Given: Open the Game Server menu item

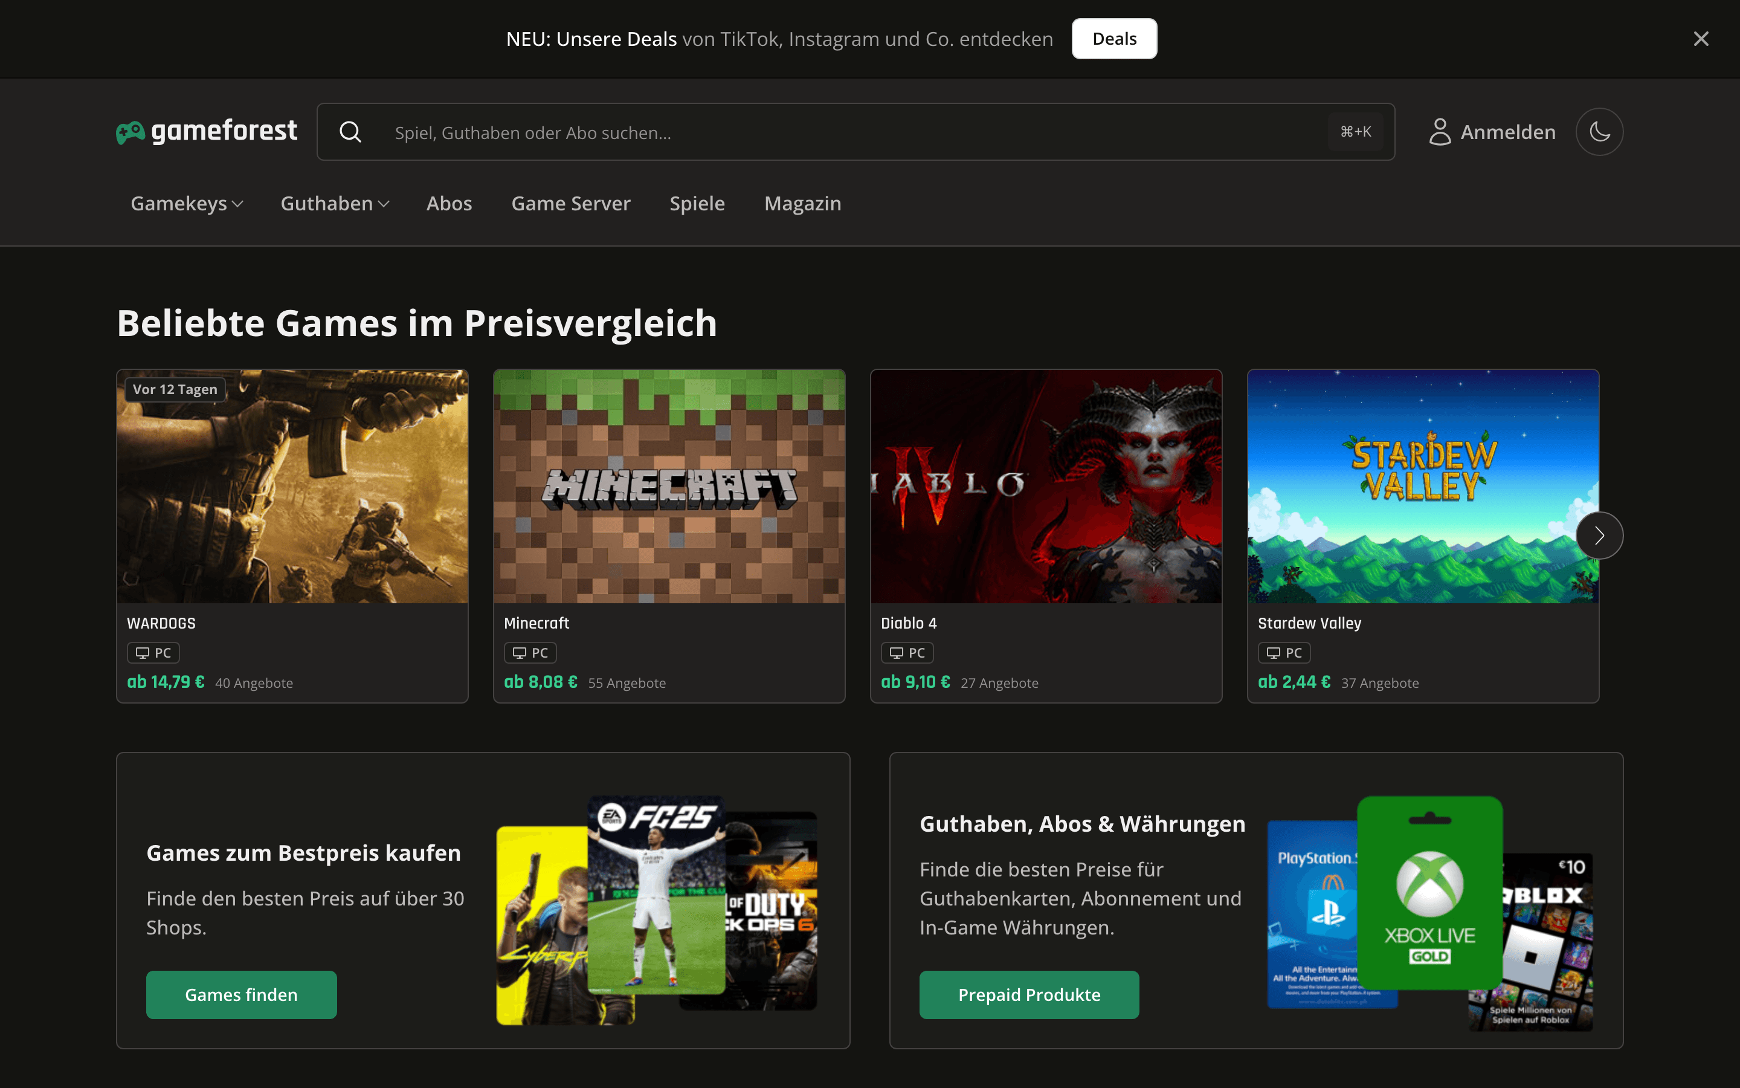Looking at the screenshot, I should tap(571, 204).
